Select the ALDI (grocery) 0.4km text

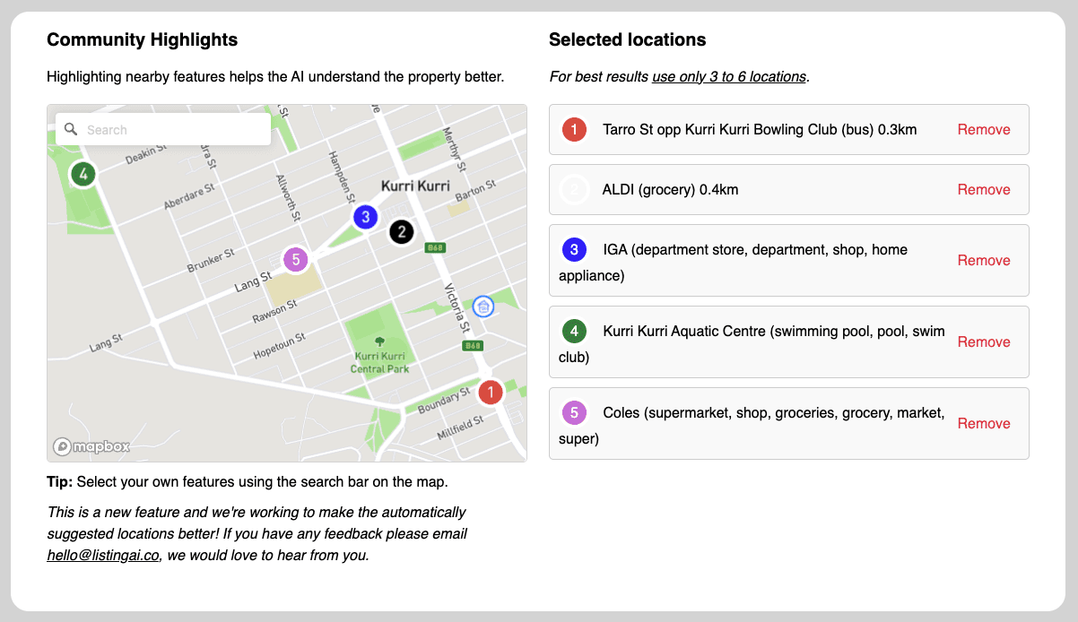pyautogui.click(x=671, y=190)
